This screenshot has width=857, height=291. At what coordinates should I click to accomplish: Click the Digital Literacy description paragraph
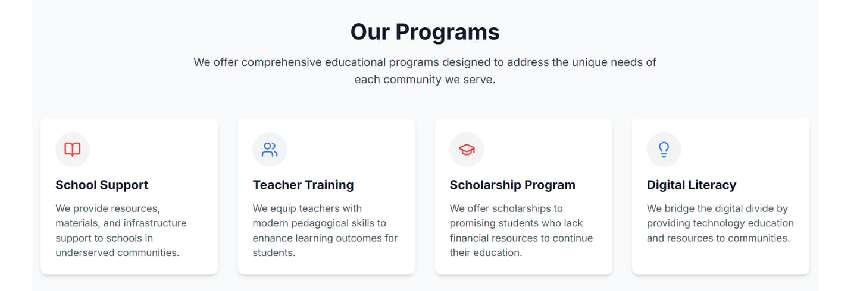(x=720, y=223)
